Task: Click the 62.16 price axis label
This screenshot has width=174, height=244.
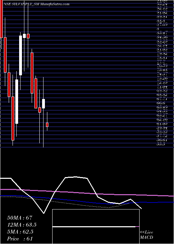Action: pos(162,120)
